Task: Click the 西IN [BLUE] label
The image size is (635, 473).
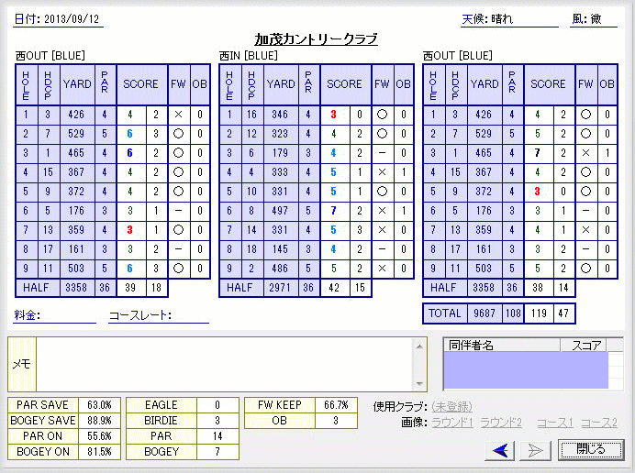Action: click(x=249, y=55)
